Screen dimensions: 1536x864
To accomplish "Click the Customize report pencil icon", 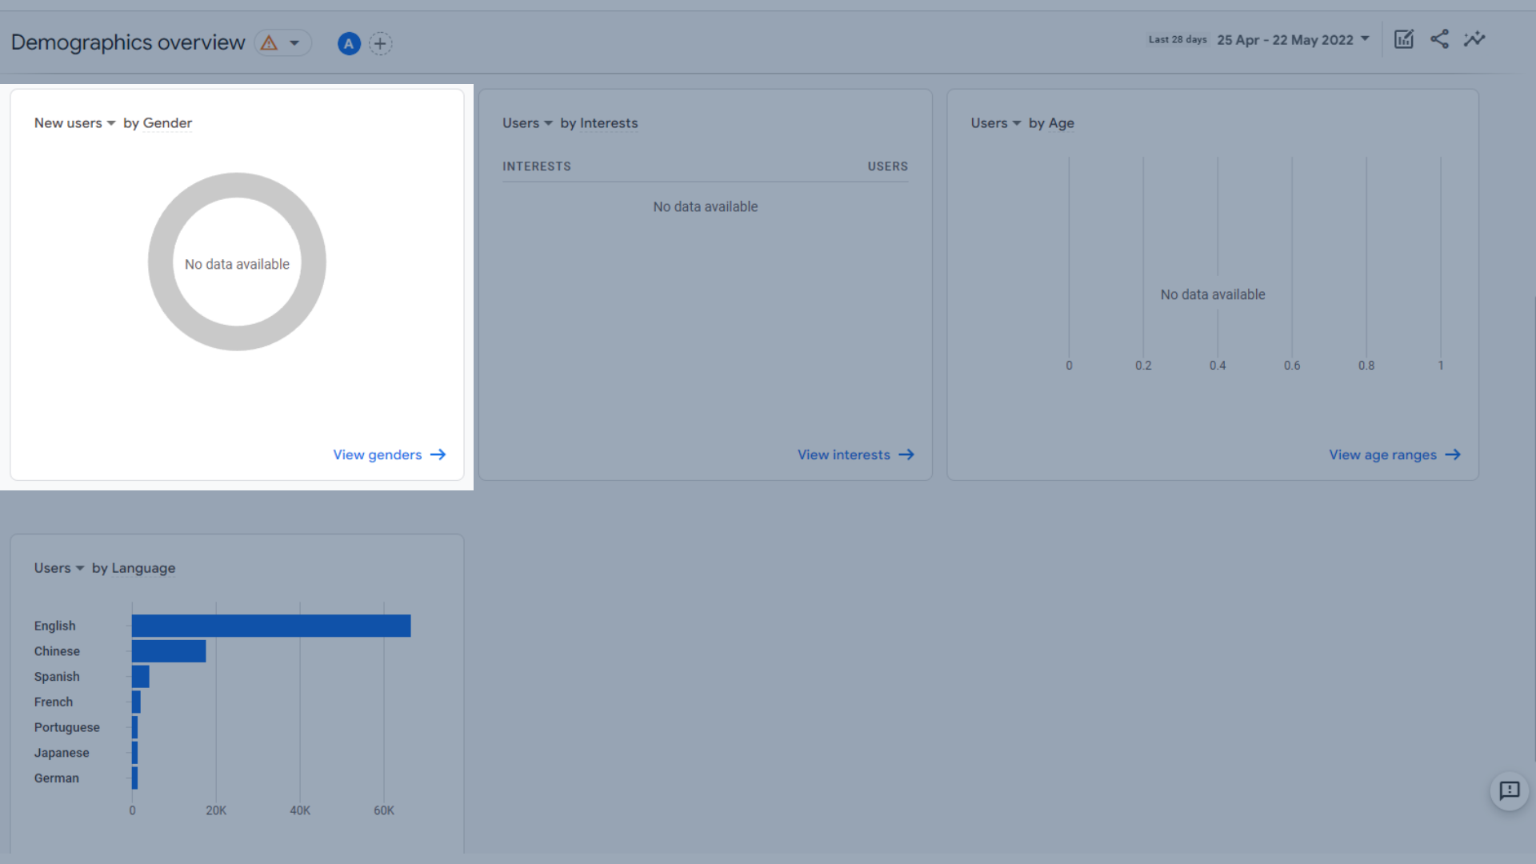I will point(1404,39).
